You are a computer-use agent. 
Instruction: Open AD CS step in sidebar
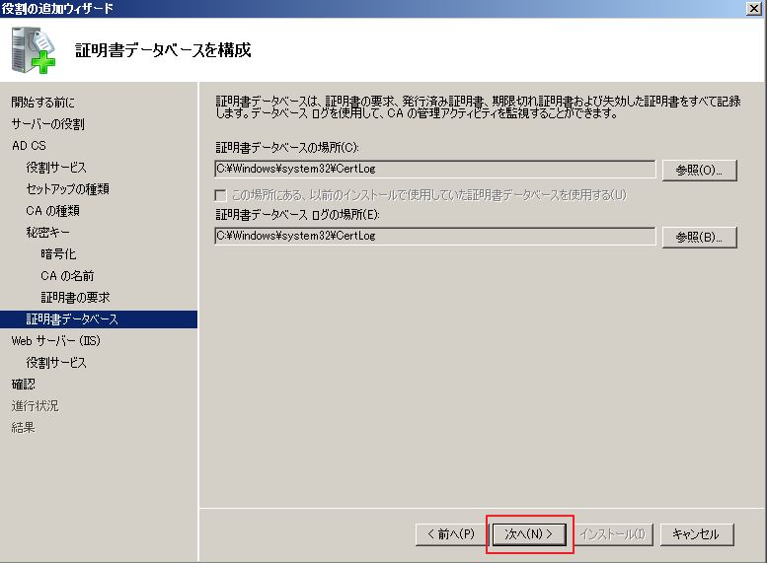[x=29, y=146]
